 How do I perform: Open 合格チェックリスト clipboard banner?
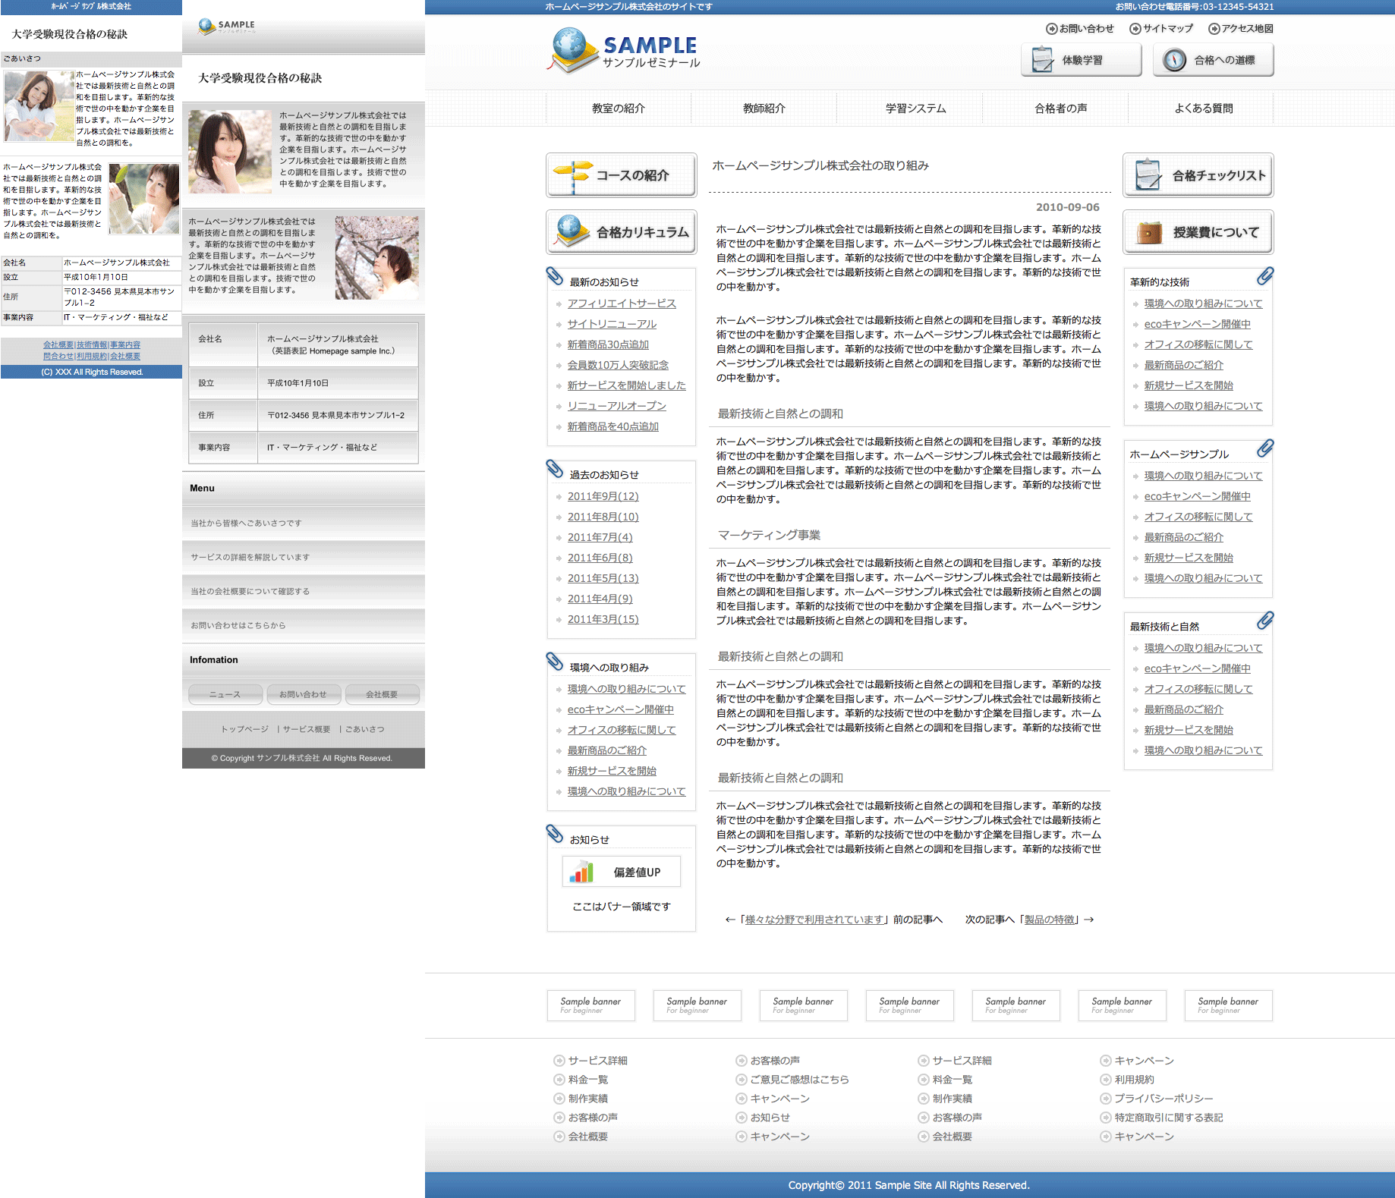(1198, 175)
